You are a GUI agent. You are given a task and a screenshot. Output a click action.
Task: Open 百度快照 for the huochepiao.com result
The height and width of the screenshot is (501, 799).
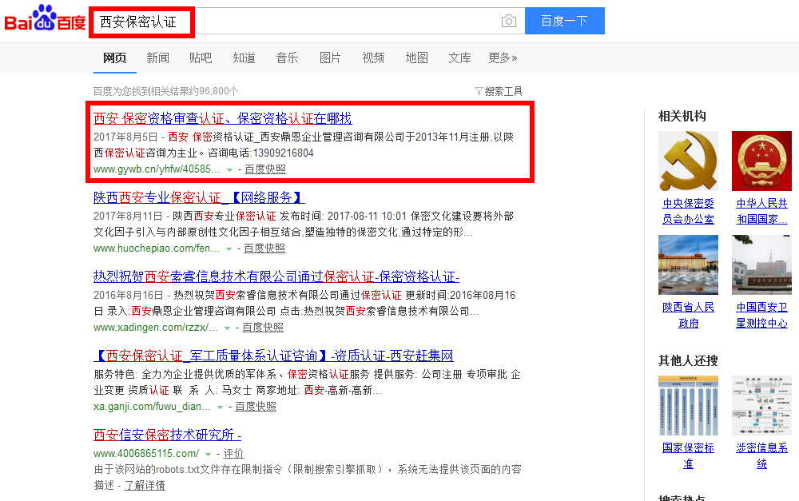coord(264,249)
